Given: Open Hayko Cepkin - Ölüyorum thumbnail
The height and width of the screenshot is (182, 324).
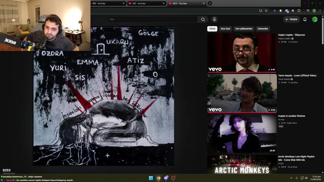Looking at the screenshot, I should point(242,53).
